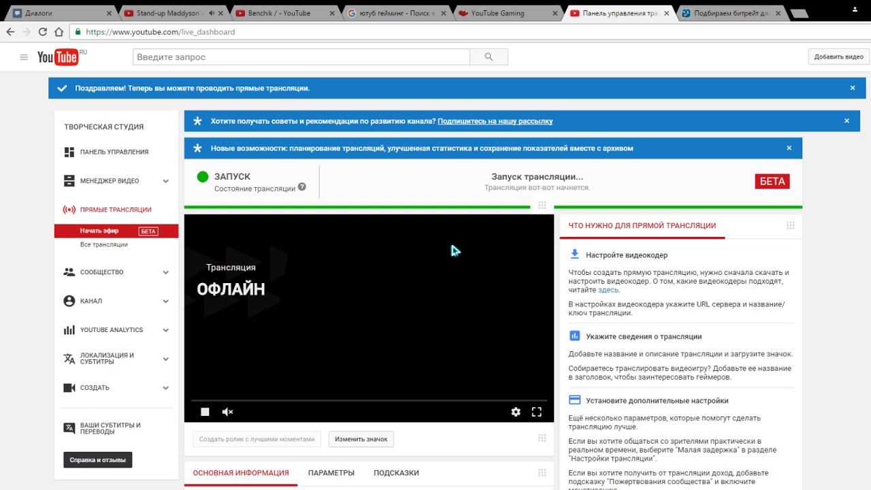Go back in the browser

[x=10, y=32]
